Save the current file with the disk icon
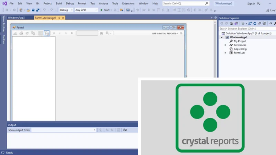 33,10
